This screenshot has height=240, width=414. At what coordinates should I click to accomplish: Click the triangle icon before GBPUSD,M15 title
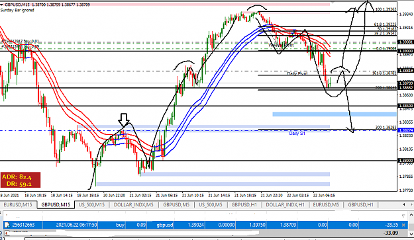coord(2,5)
